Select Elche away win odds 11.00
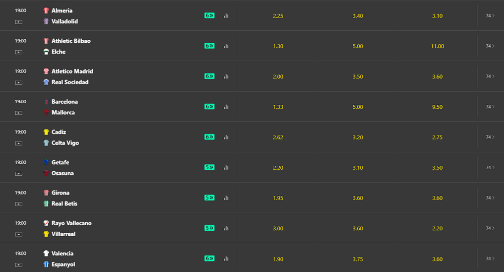This screenshot has width=504, height=272. [437, 46]
